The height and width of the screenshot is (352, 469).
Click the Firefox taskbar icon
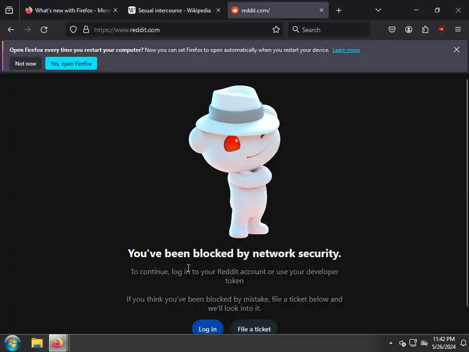[58, 343]
